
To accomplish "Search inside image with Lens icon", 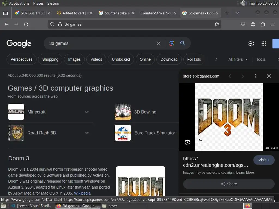I will pos(187,142).
